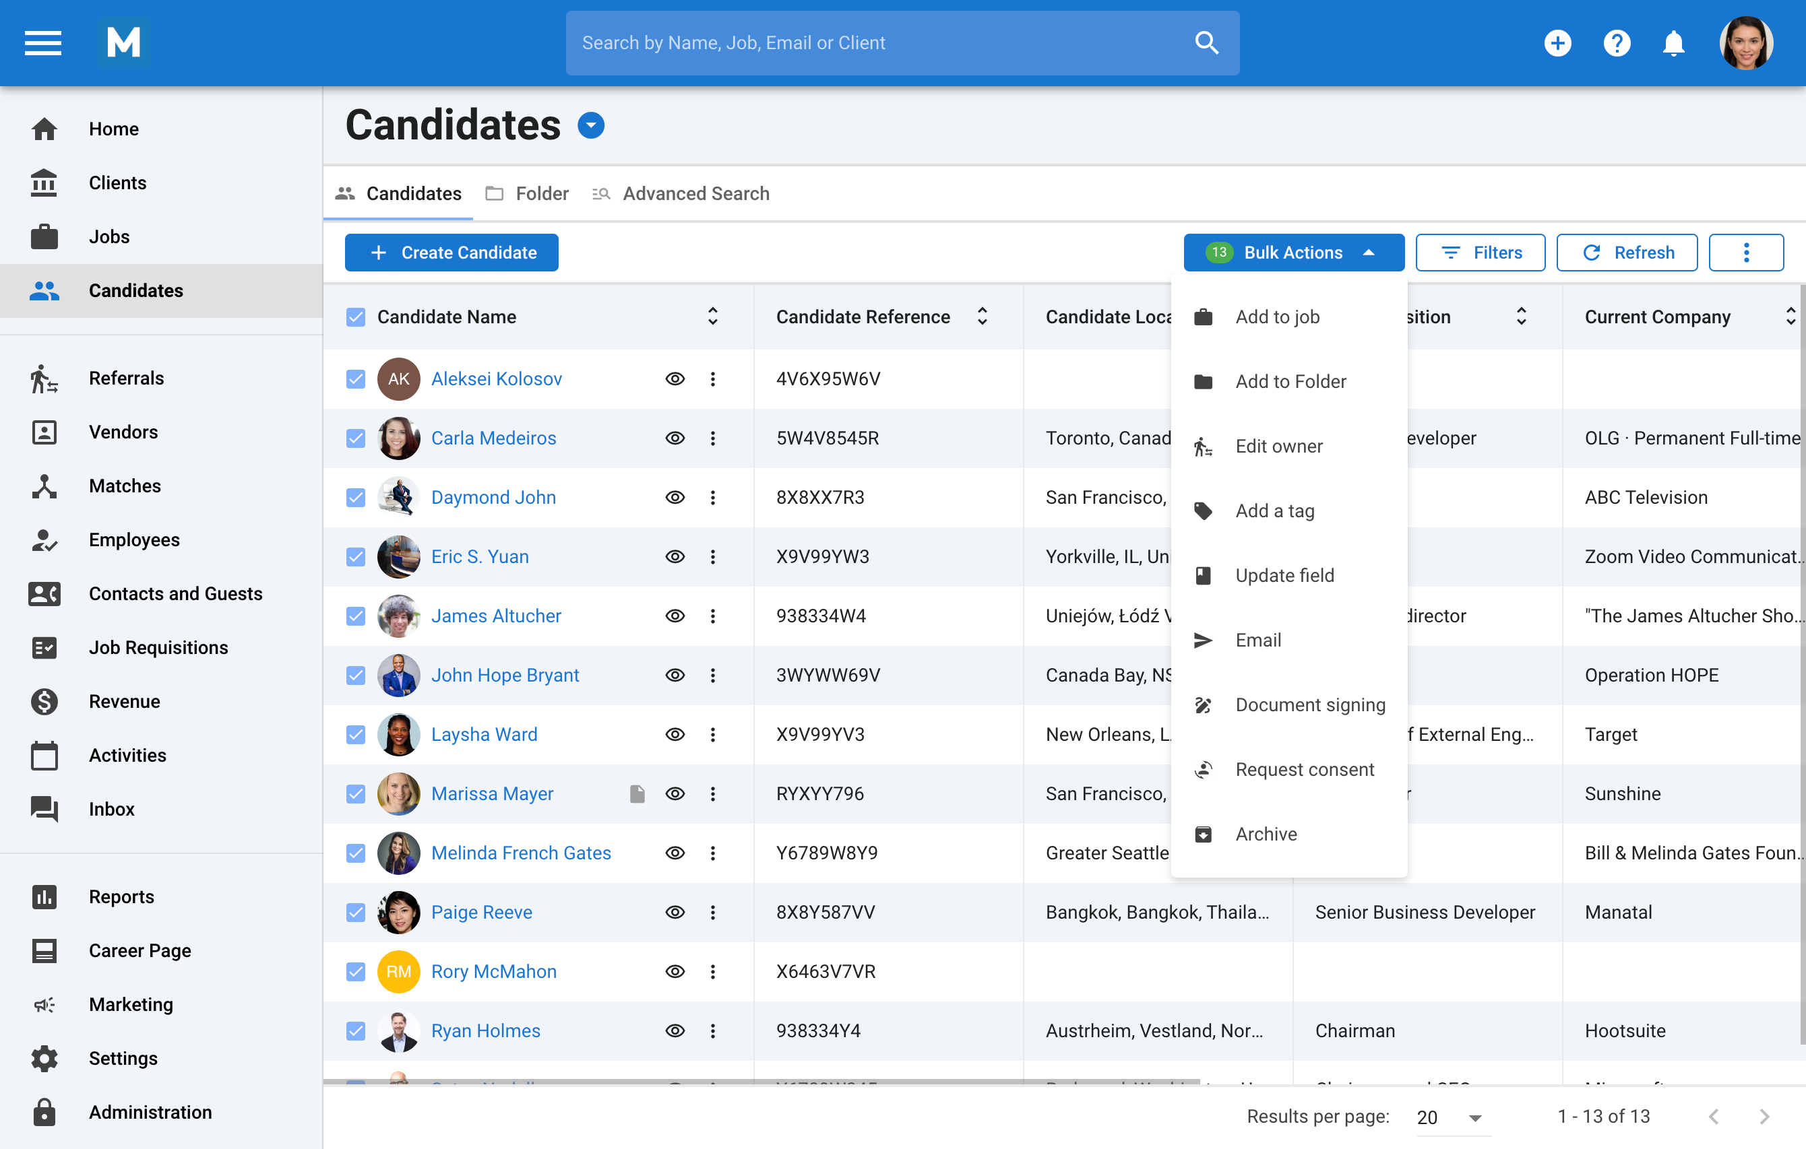Collapse the Bulk Actions dropdown
This screenshot has width=1806, height=1149.
point(1293,253)
